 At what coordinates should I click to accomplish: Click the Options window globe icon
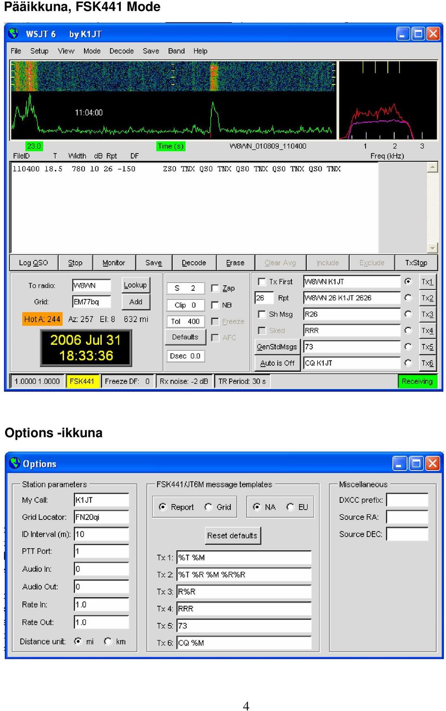click(15, 463)
